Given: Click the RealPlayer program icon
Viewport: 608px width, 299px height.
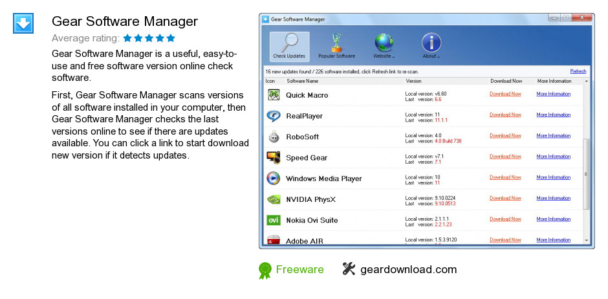Looking at the screenshot, I should click(x=274, y=116).
